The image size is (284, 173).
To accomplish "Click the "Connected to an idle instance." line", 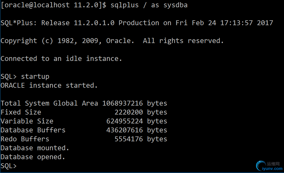I will pos(61,59).
